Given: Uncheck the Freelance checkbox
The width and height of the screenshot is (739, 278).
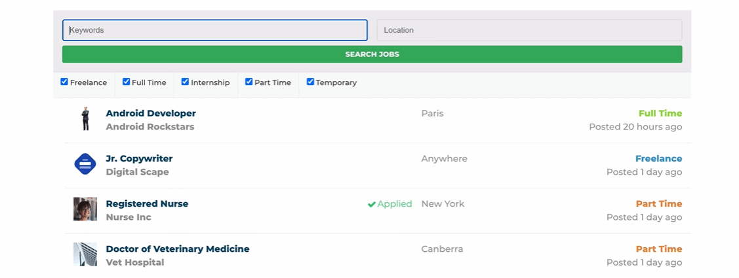Looking at the screenshot, I should coord(64,82).
